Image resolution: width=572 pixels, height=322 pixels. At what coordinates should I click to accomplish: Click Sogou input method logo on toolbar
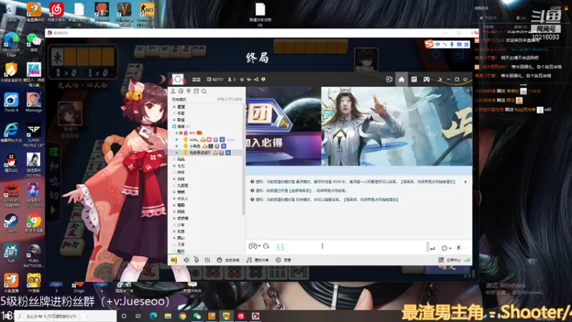click(x=429, y=44)
